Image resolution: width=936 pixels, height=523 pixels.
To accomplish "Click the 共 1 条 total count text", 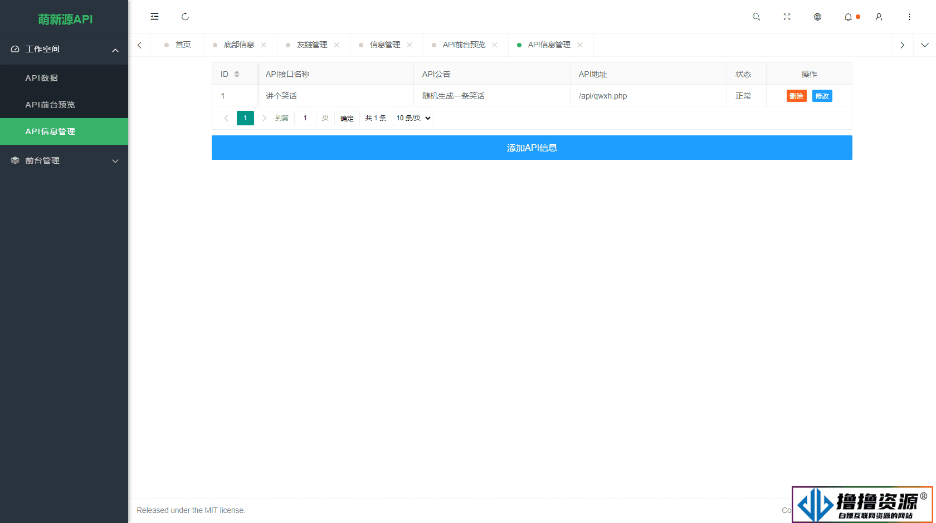I will click(x=376, y=118).
